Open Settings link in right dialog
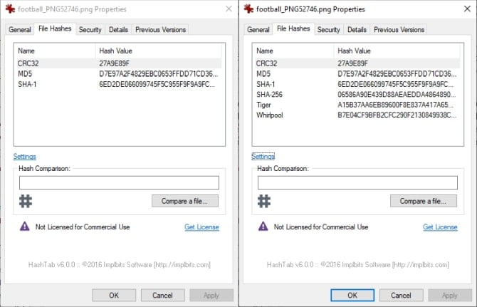 click(x=263, y=156)
